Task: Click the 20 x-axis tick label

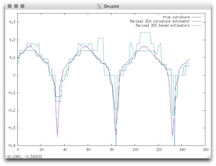Action: click(x=41, y=149)
